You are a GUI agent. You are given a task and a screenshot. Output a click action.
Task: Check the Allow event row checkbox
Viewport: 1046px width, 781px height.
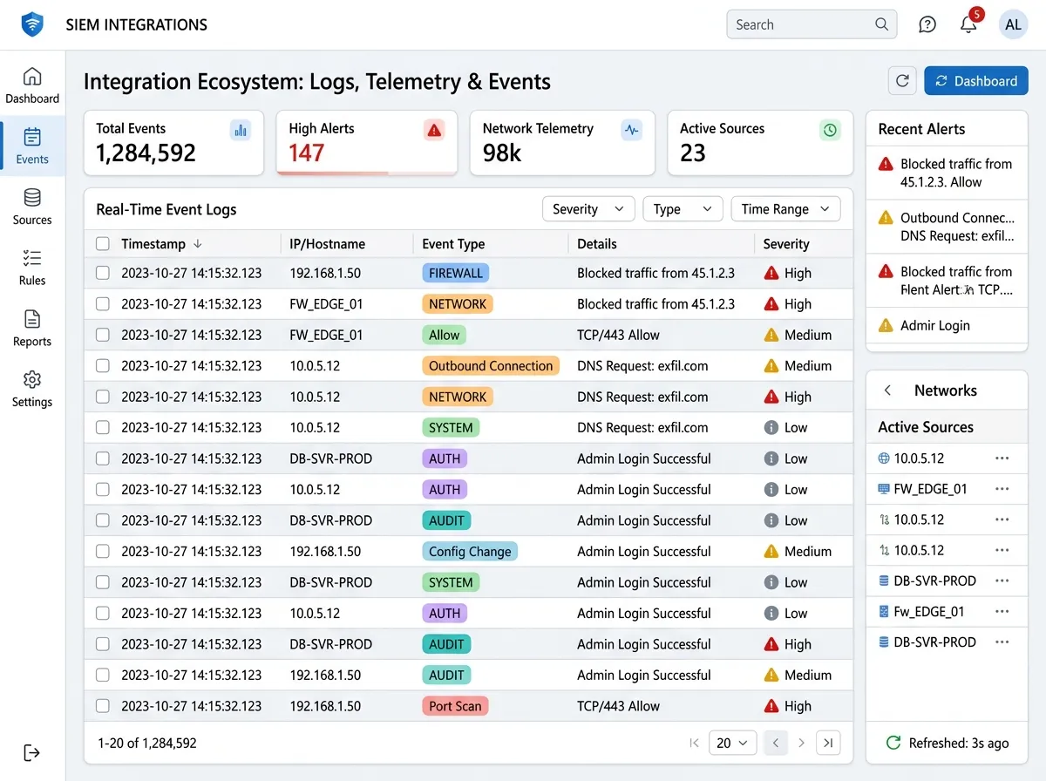(x=103, y=335)
